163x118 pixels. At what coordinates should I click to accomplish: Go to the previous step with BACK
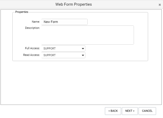[113, 111]
